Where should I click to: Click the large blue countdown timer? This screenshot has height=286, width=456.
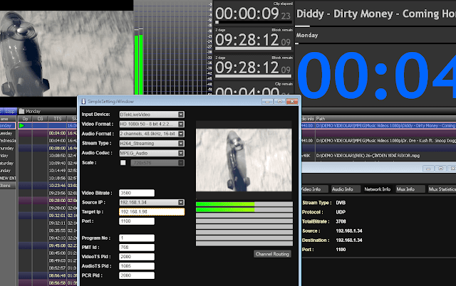point(376,75)
